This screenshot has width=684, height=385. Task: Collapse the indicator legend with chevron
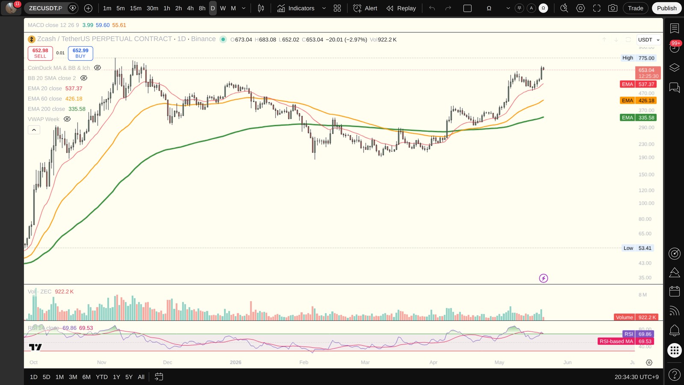(x=34, y=130)
